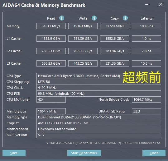Click the Memory Bus label
The image size is (168, 161).
16,111
